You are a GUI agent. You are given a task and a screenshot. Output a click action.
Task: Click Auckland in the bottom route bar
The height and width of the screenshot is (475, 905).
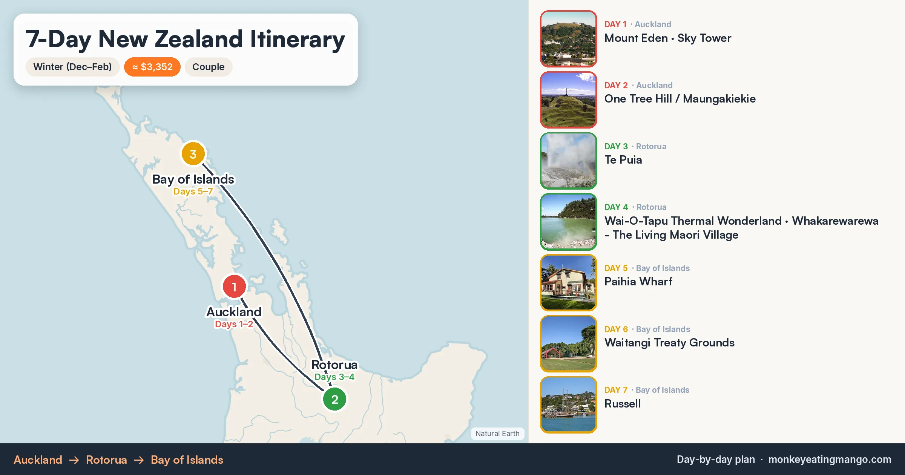(x=38, y=460)
